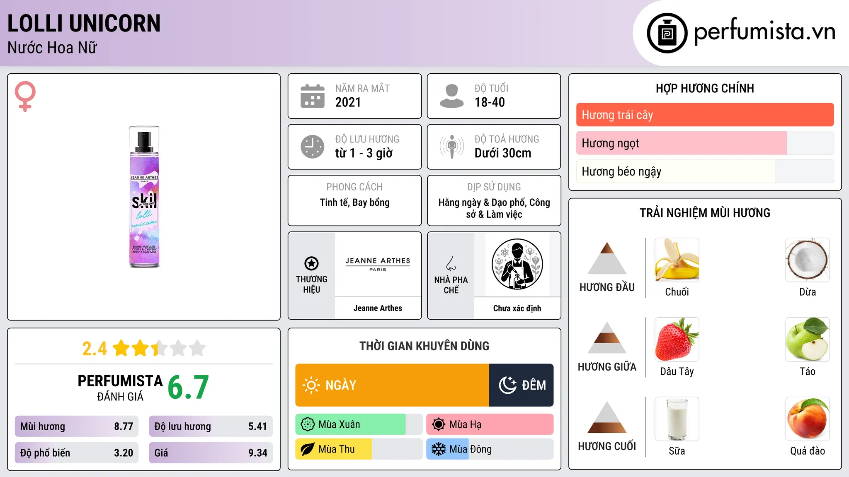Viewport: 849px width, 477px height.
Task: Click the Hương béo ngậy accord bar
Action: click(x=705, y=171)
